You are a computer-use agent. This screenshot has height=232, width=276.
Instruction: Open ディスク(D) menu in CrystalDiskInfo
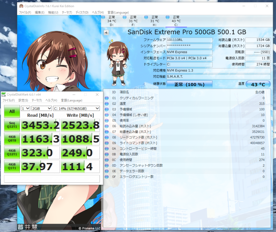[82, 13]
